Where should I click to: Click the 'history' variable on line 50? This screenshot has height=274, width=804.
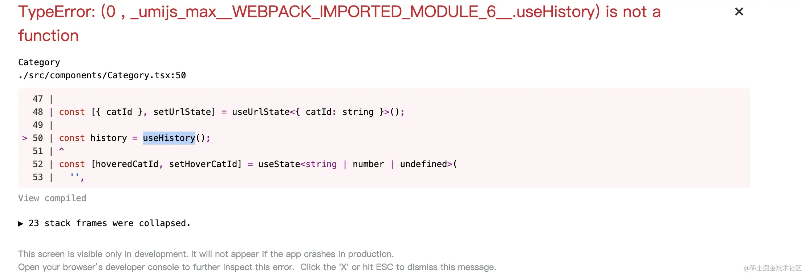pos(109,138)
